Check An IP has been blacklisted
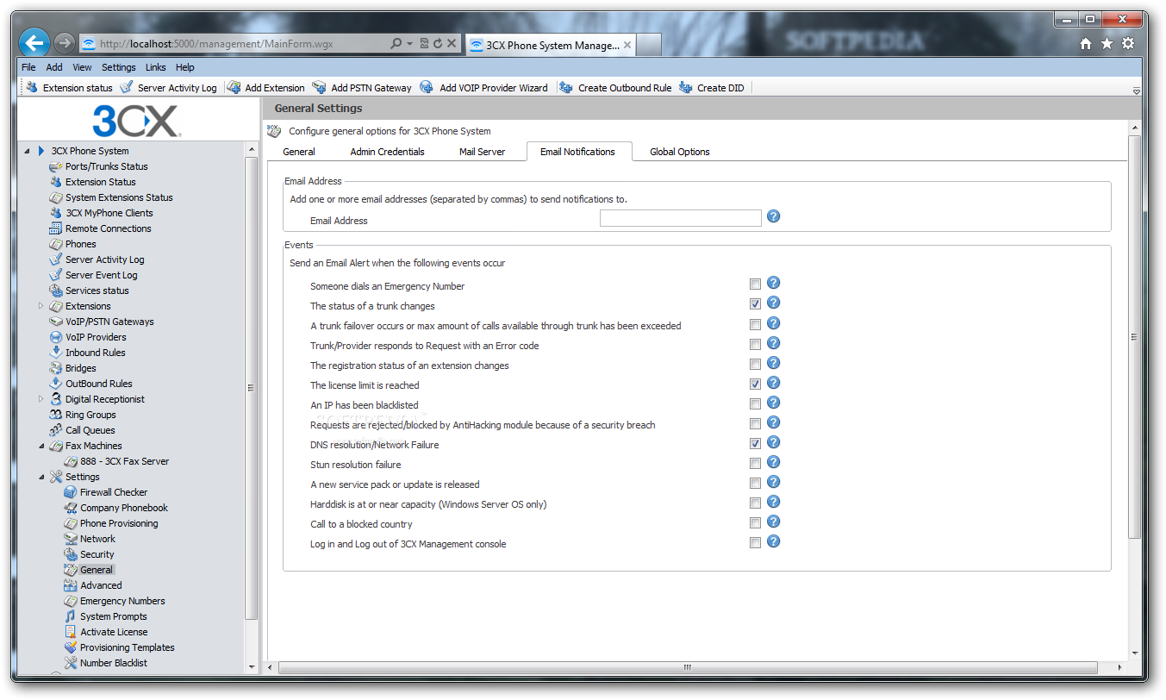The image size is (1166, 700). click(755, 403)
